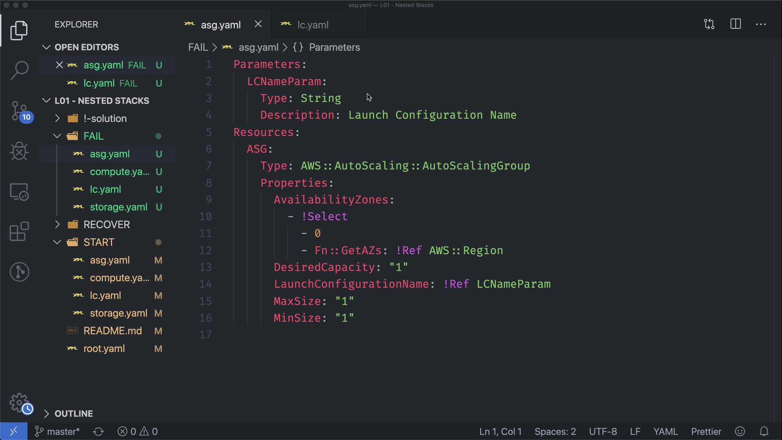The image size is (782, 440).
Task: Click the Open Changes compare icon
Action: pos(709,24)
